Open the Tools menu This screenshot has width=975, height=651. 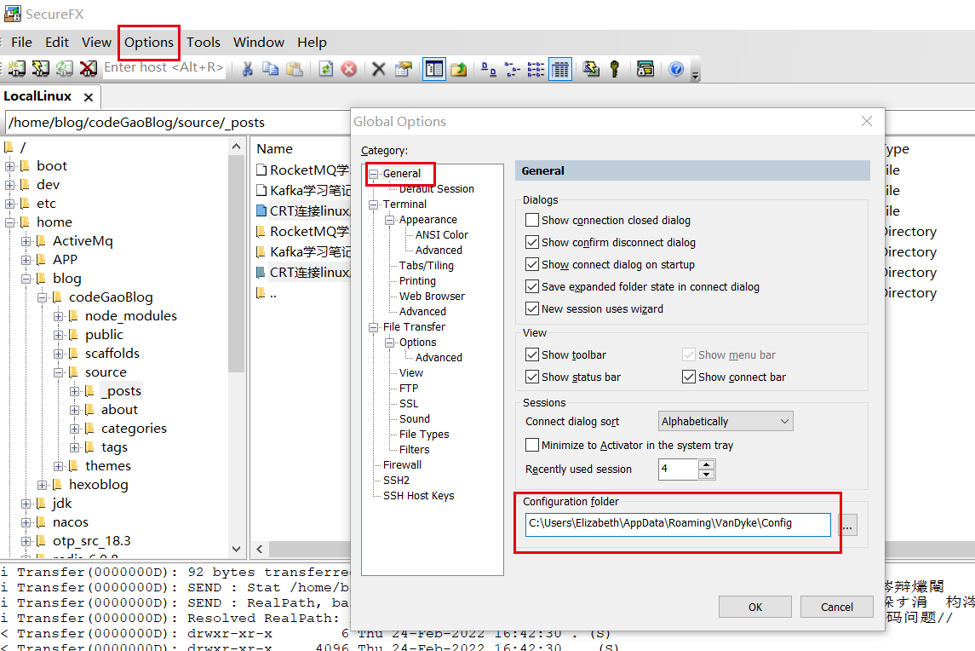(204, 43)
